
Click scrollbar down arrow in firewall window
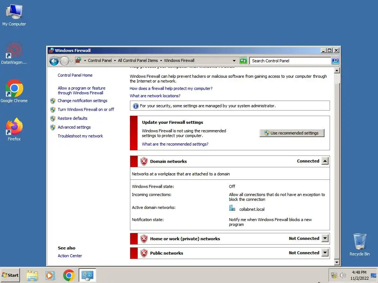(x=337, y=262)
